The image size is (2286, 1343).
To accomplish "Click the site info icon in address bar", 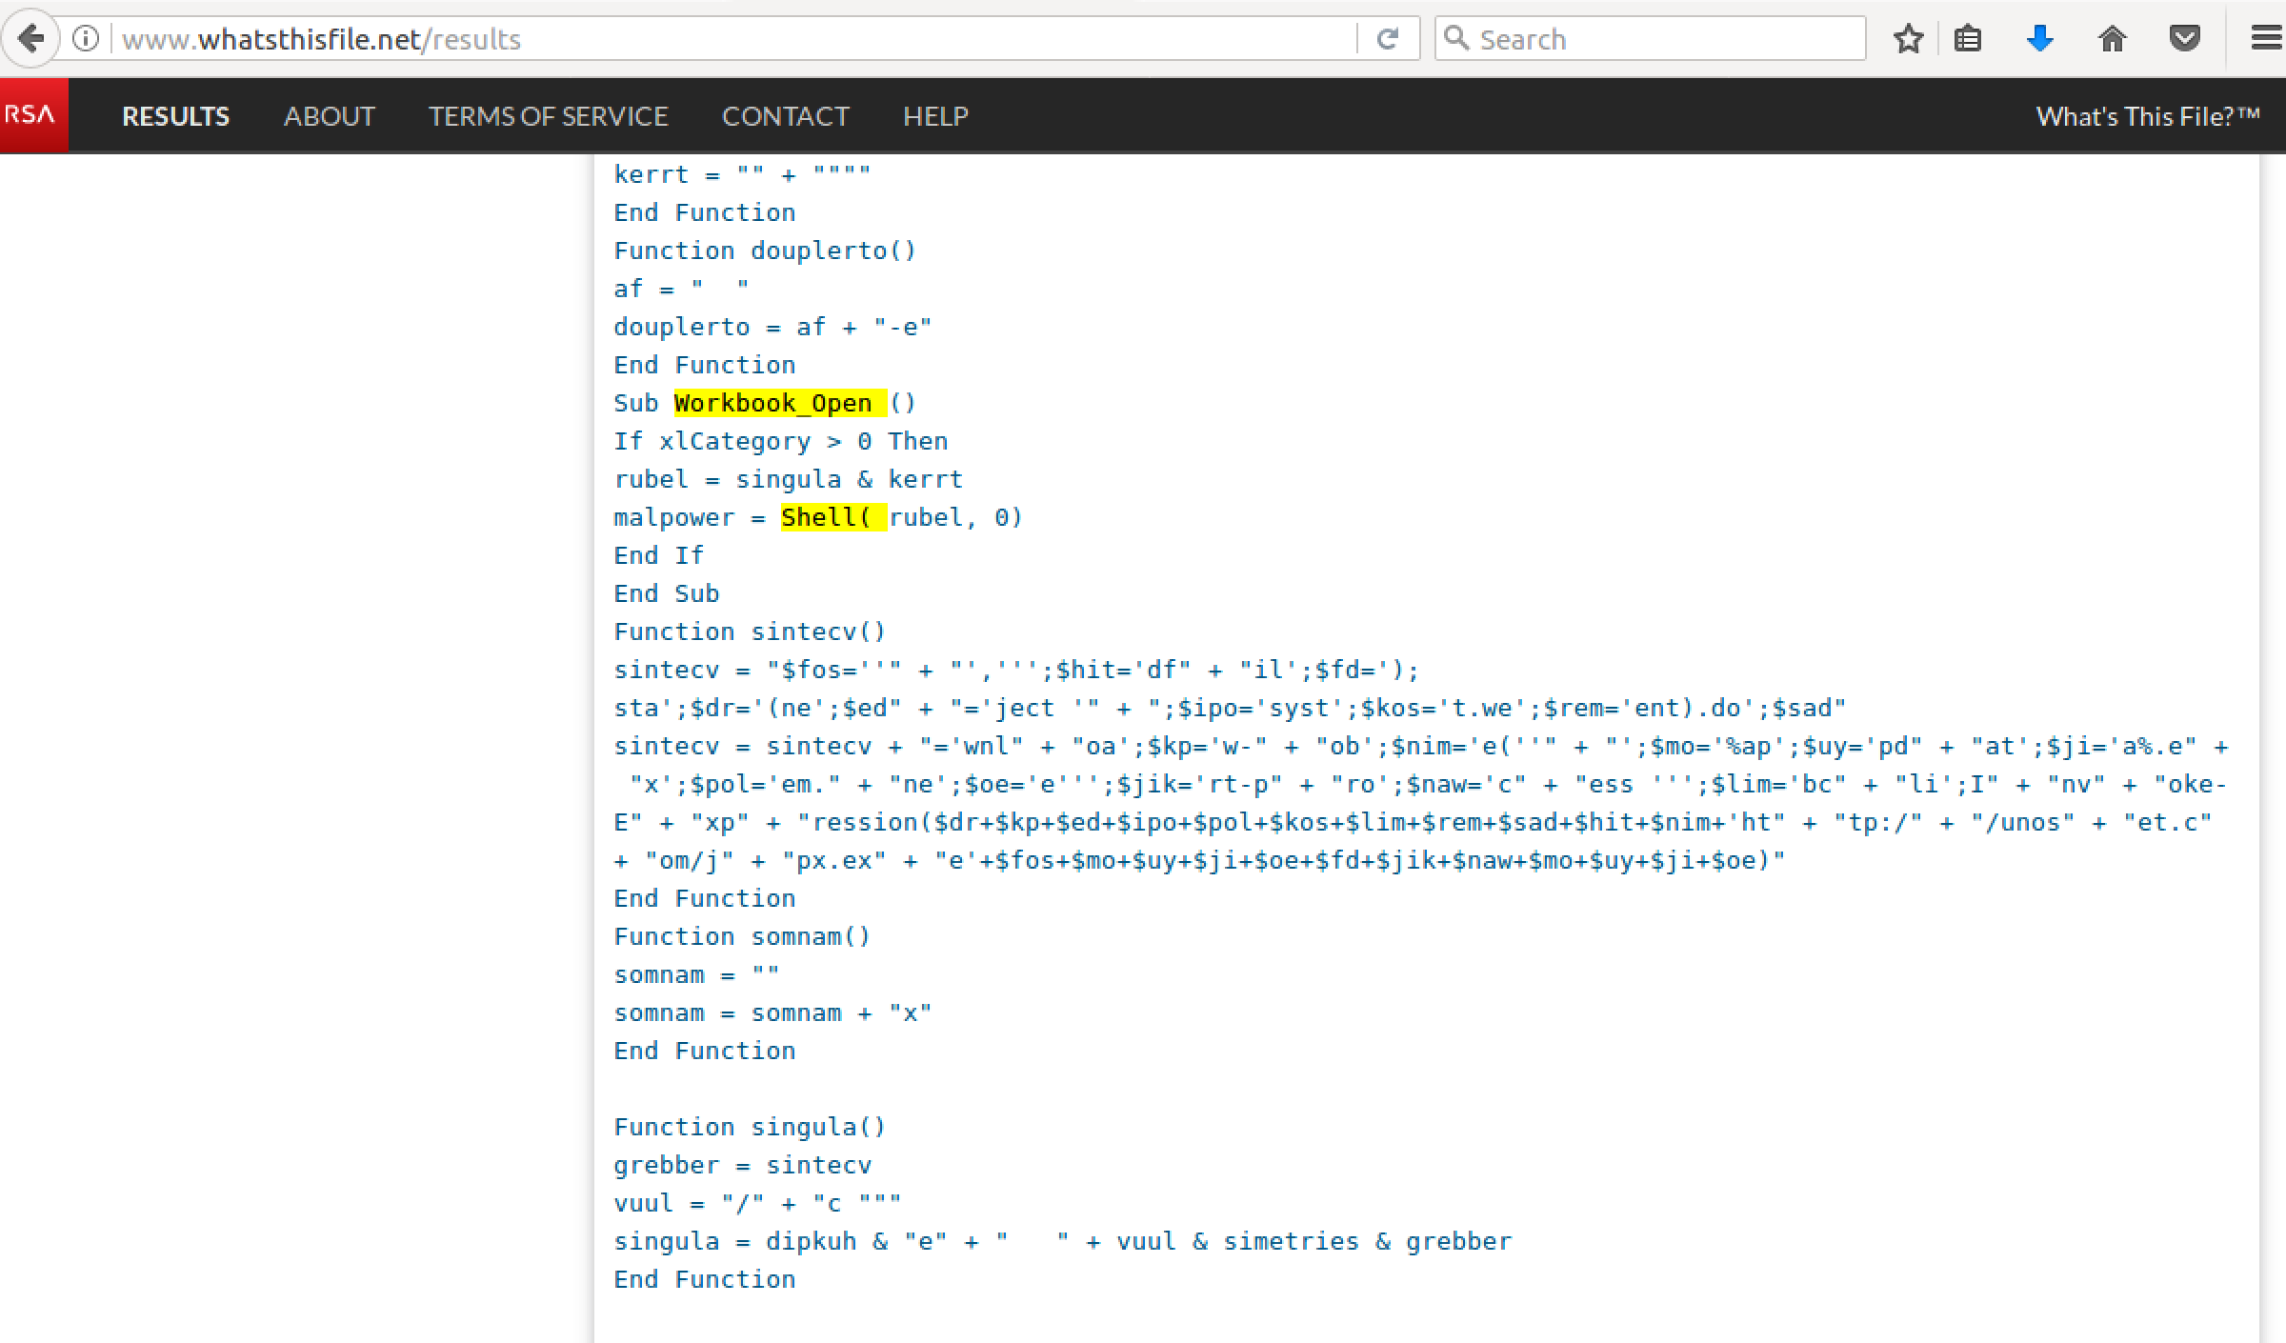I will click(x=86, y=39).
